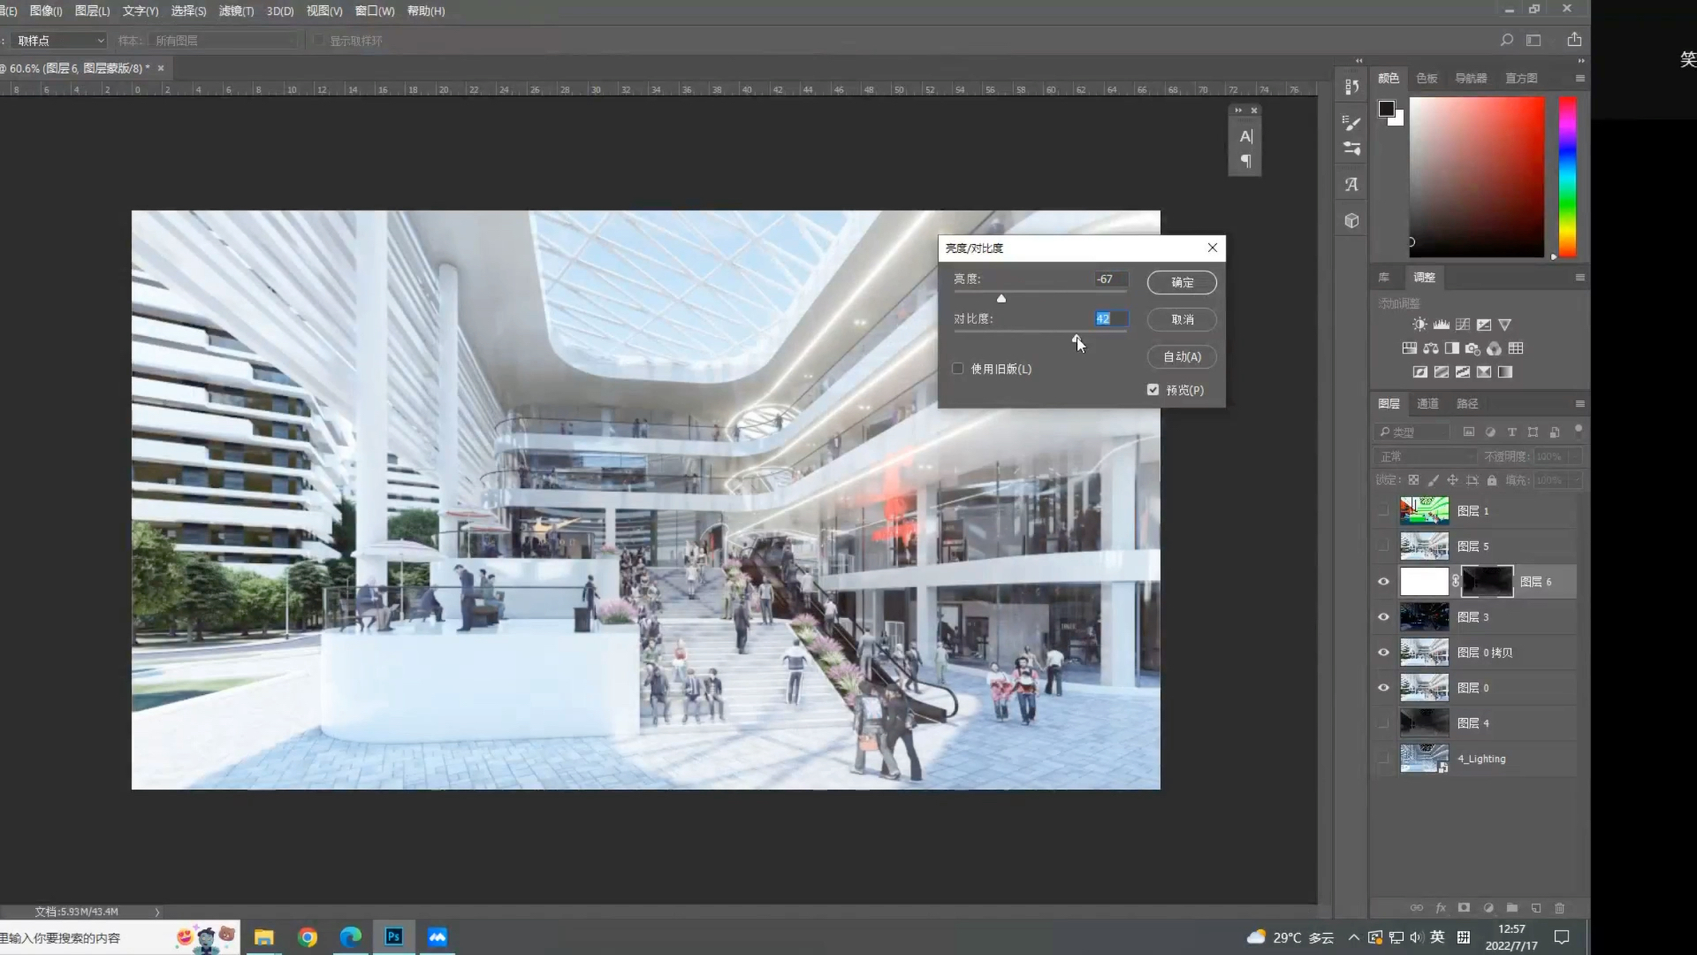Screen dimensions: 1697x955
Task: Open the 填充 fill dropdown arrow
Action: pos(1575,480)
